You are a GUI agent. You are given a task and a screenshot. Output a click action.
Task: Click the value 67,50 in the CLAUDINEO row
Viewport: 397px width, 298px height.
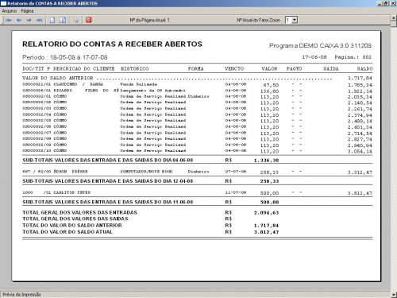[x=271, y=85]
